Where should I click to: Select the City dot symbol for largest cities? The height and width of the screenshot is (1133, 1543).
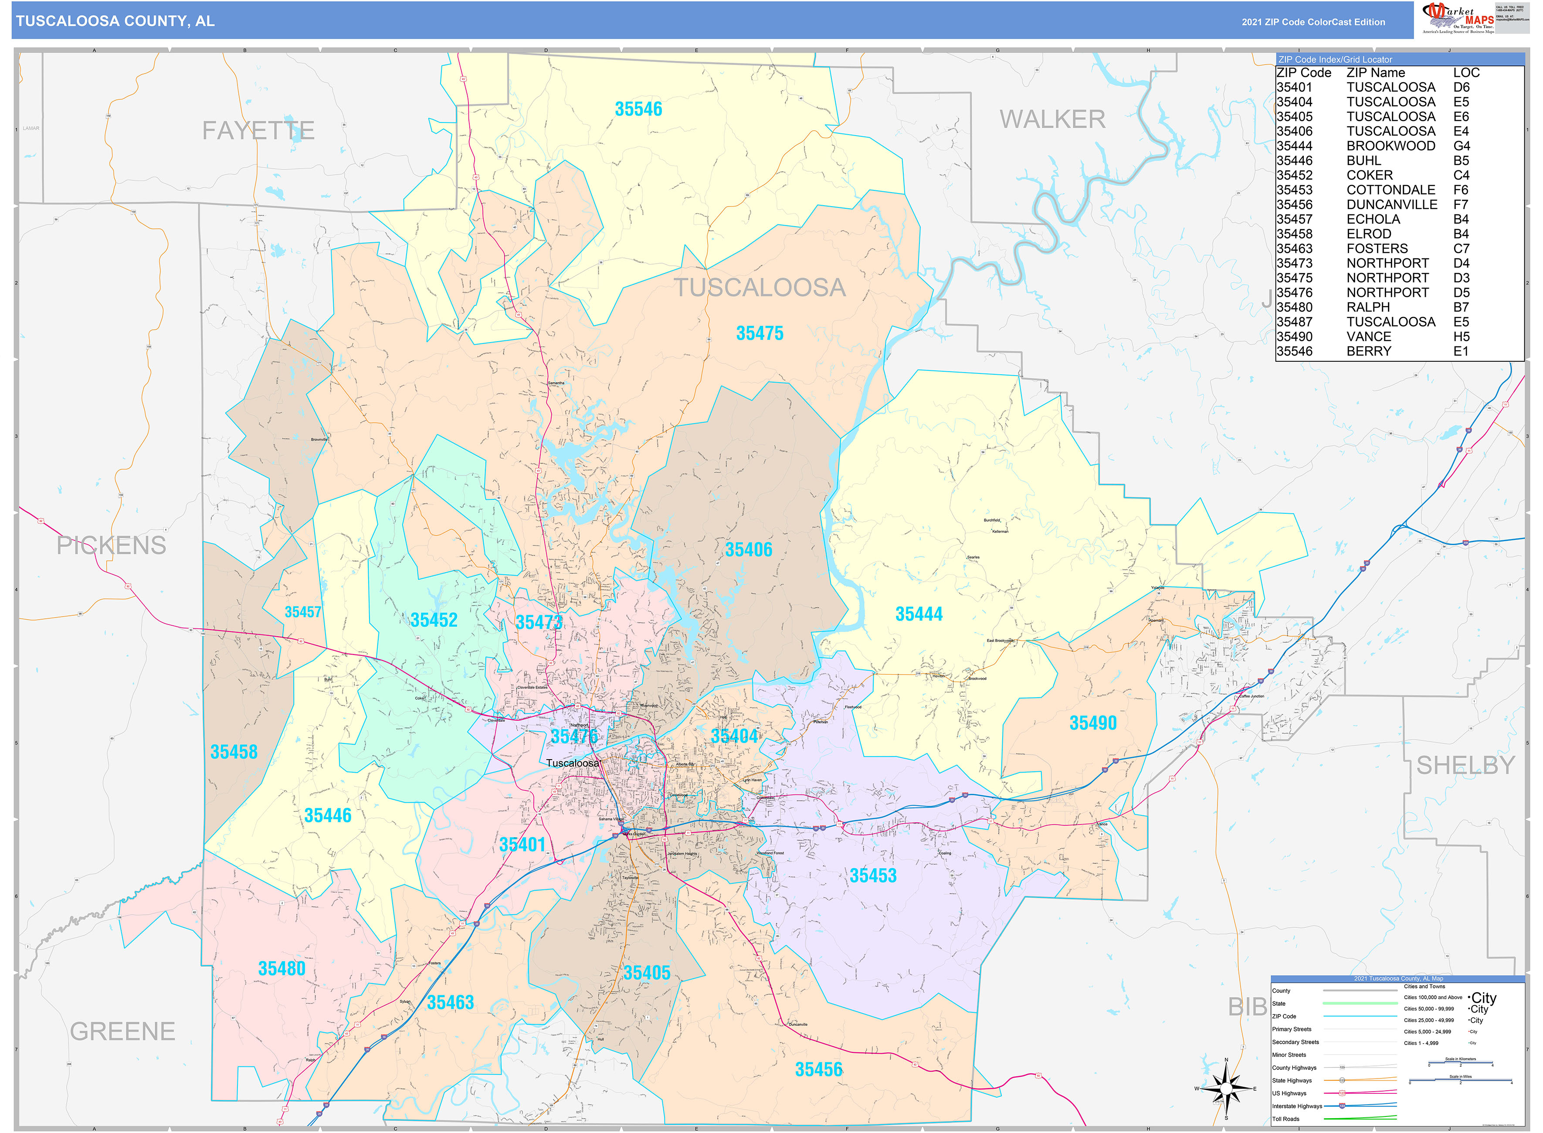(1469, 998)
